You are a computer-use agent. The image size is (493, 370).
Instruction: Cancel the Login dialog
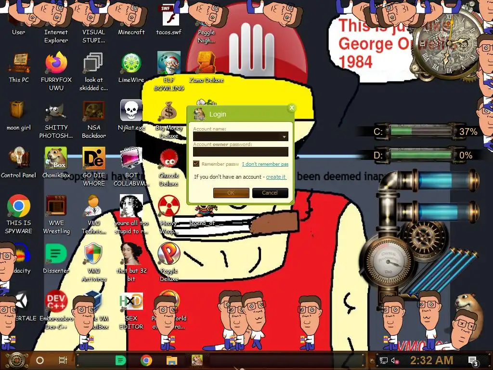tap(270, 193)
